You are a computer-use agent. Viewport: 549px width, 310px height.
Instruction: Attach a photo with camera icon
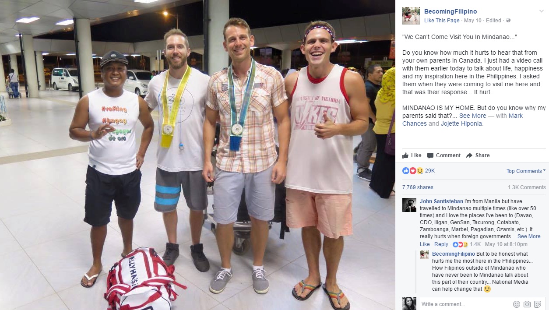pos(527,304)
